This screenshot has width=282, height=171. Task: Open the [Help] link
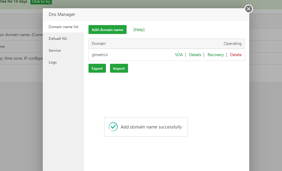pos(139,30)
